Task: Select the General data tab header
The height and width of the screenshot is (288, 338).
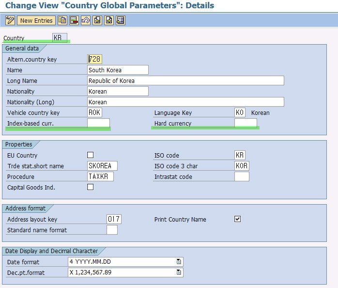Action: (22, 48)
